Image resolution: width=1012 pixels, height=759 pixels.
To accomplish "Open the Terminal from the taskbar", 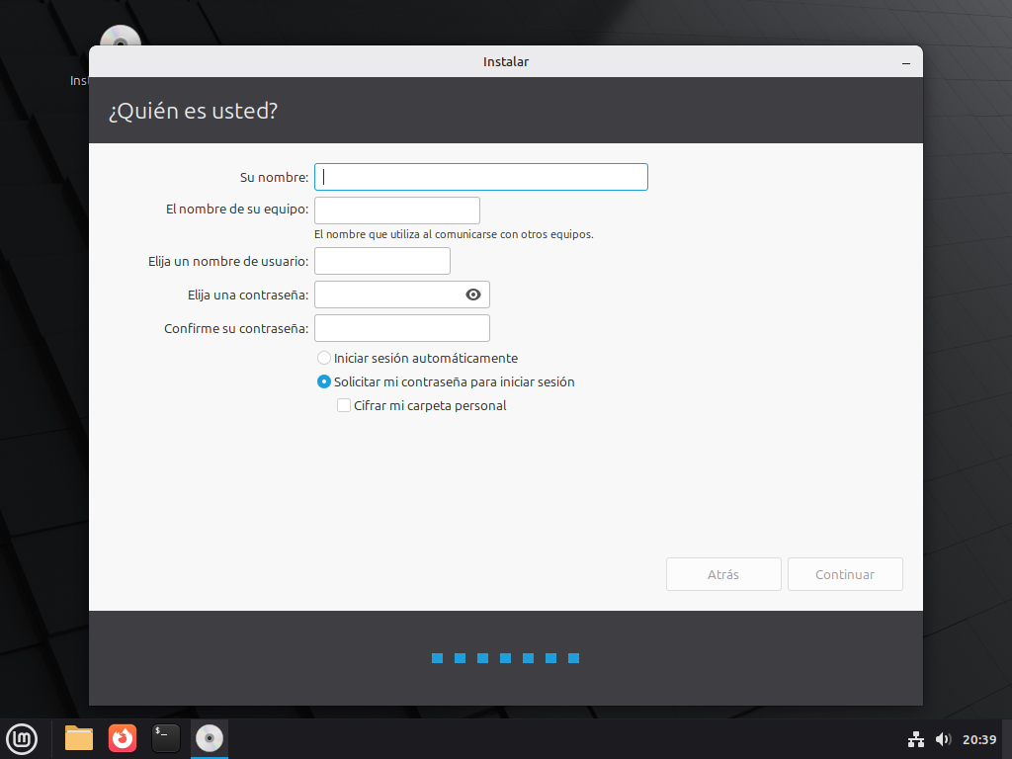I will click(166, 738).
